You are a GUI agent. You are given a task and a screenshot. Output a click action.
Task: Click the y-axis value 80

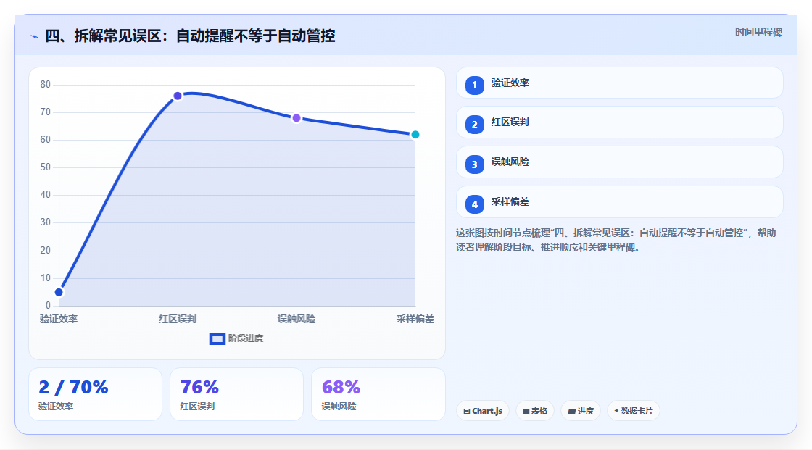46,84
